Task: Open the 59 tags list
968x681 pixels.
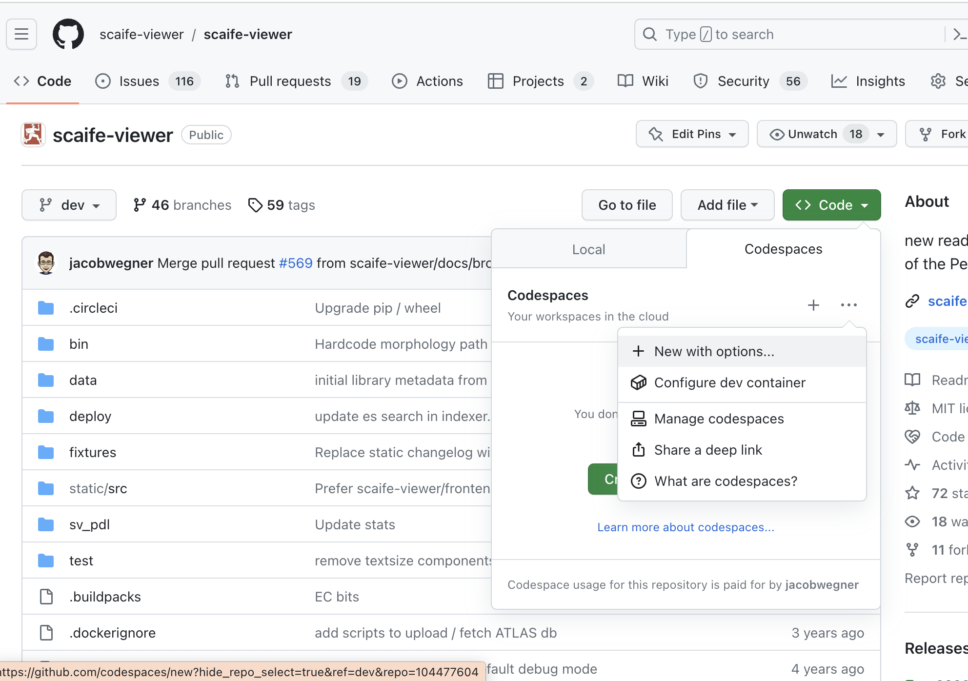Action: (x=282, y=205)
